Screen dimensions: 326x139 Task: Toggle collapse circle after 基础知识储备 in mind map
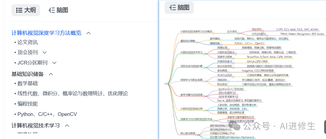click(196, 42)
